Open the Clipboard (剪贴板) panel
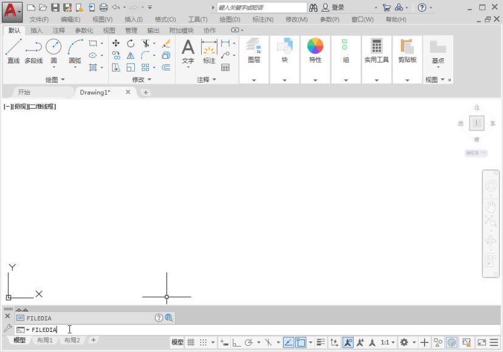503x352 pixels. point(408,50)
